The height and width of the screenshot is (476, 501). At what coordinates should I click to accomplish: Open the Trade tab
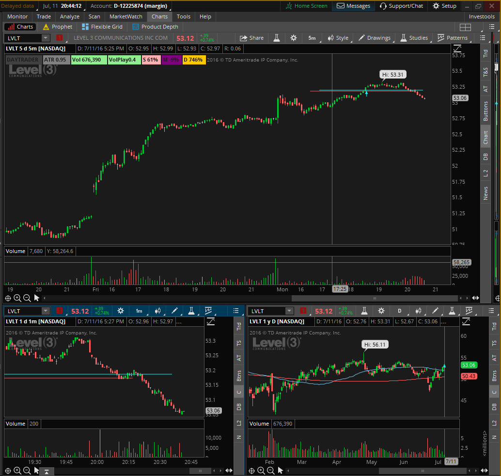(44, 16)
